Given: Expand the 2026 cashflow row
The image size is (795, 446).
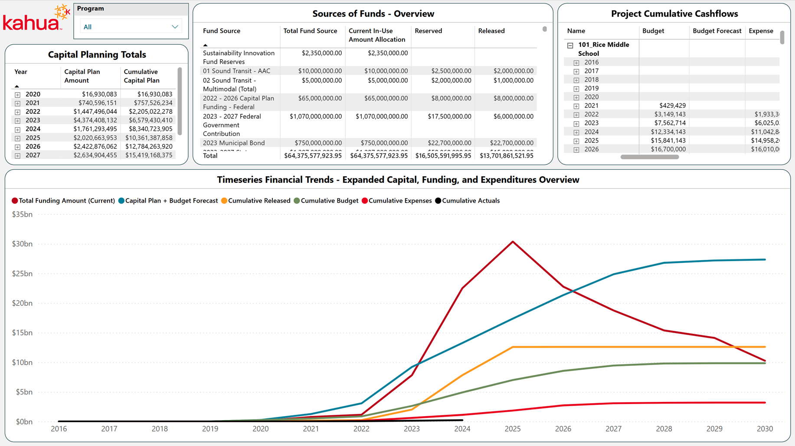Looking at the screenshot, I should point(576,150).
